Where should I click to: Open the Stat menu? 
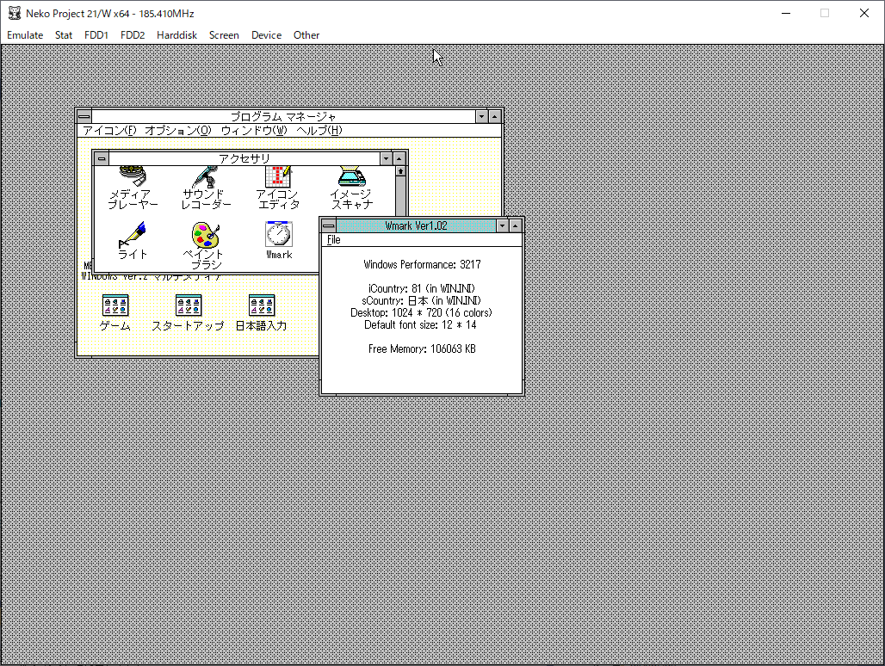click(x=64, y=35)
